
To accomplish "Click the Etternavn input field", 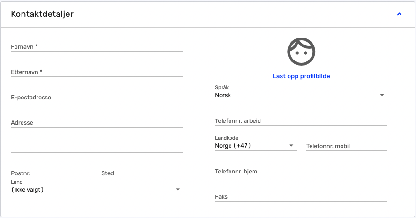I will pyautogui.click(x=97, y=72).
